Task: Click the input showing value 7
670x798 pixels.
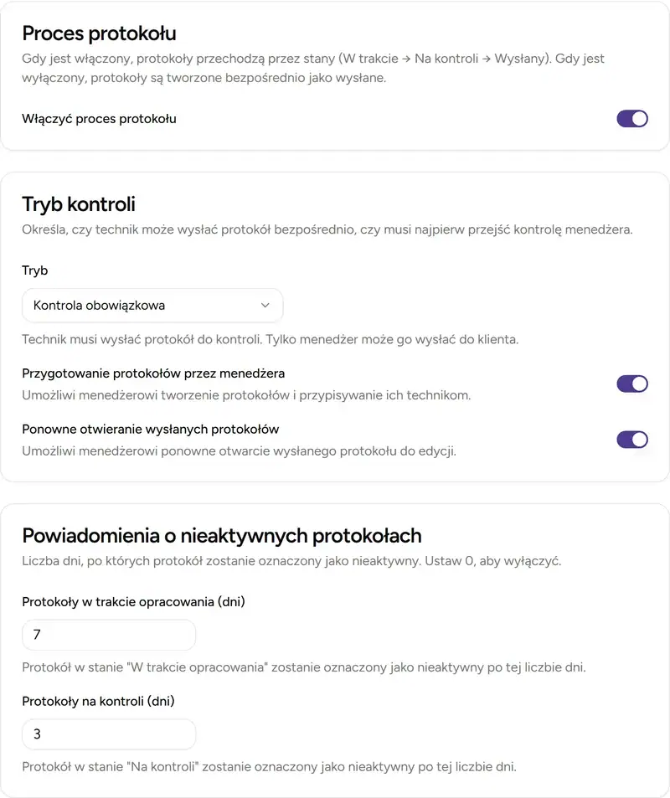Action: click(108, 635)
